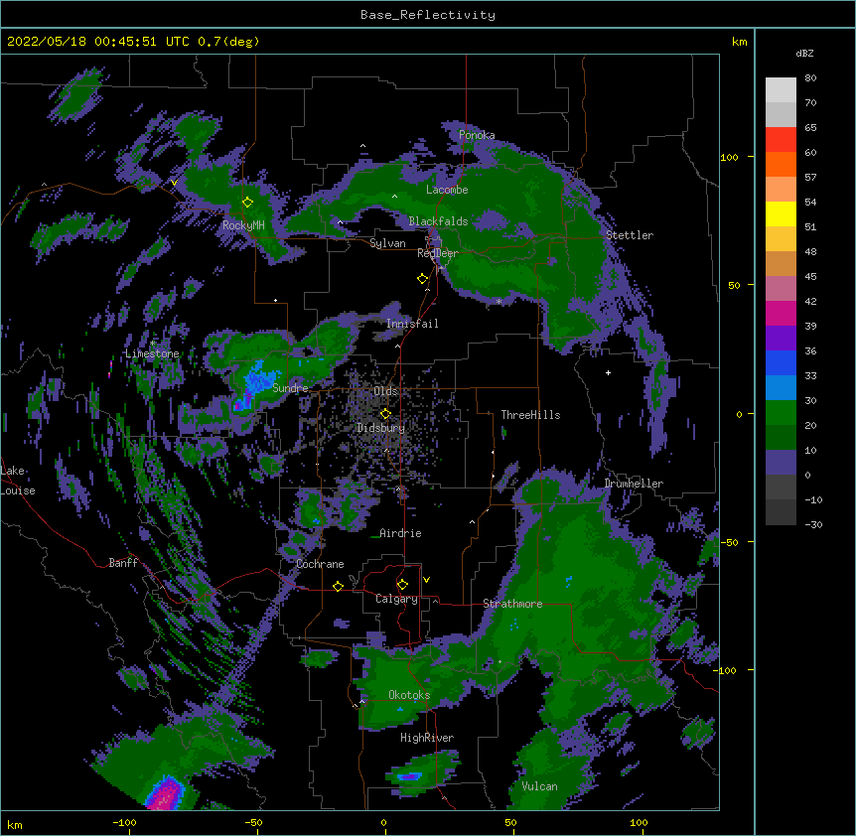
Task: Click the yellow diamond marker between Olds and Didsbury
Action: [x=385, y=414]
